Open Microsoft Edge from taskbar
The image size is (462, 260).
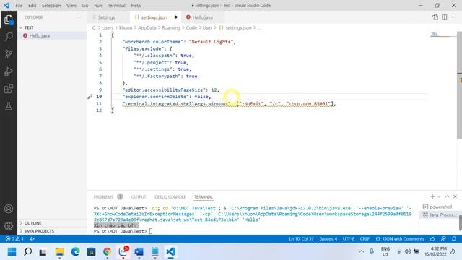[x=75, y=252]
